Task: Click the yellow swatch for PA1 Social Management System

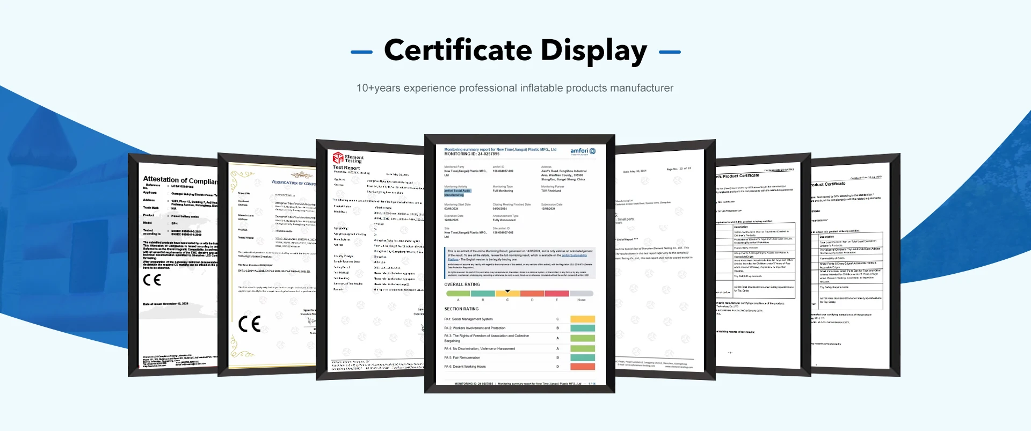Action: [583, 319]
